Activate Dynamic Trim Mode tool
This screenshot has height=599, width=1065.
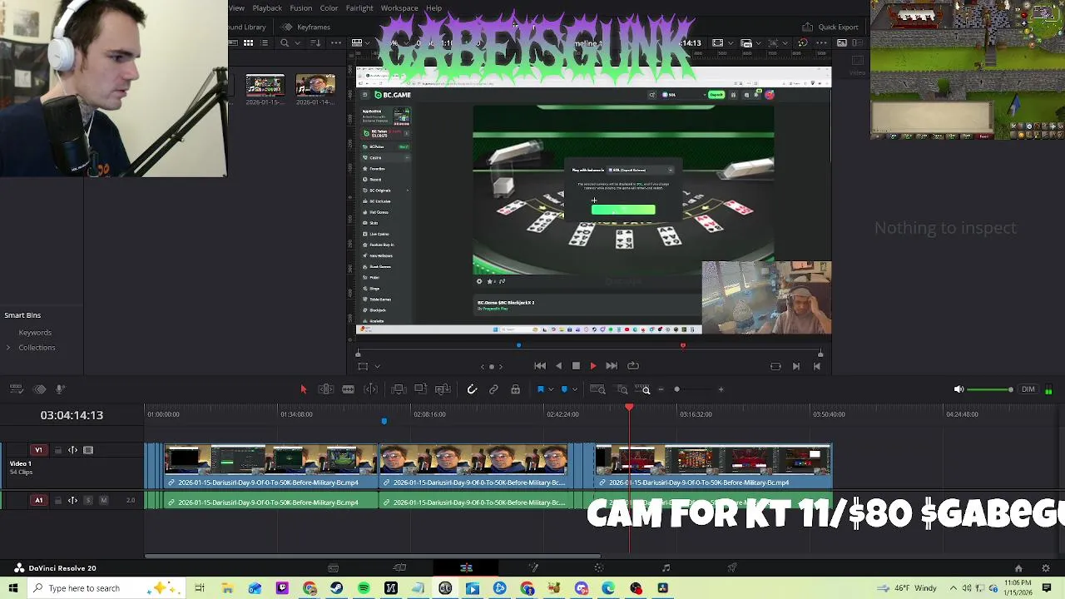[348, 389]
